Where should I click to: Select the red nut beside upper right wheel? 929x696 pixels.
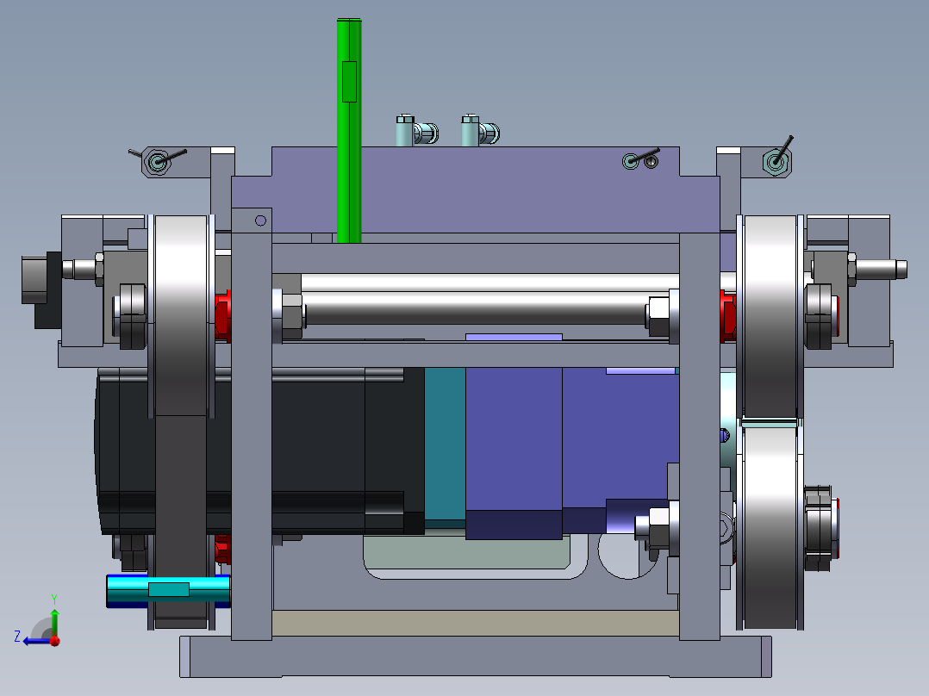tap(727, 316)
